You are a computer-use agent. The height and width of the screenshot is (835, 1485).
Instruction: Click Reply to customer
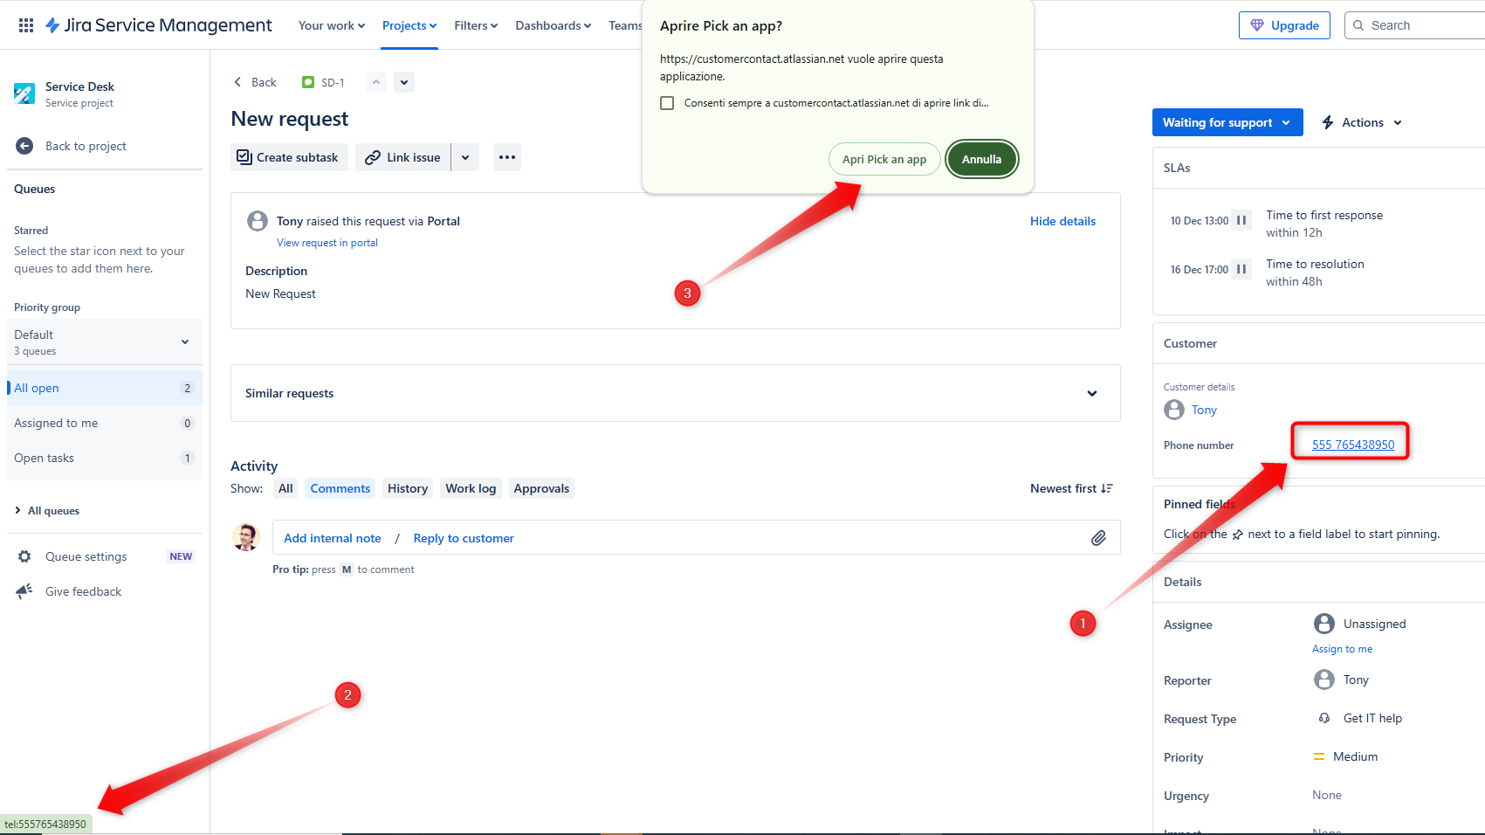(x=464, y=538)
